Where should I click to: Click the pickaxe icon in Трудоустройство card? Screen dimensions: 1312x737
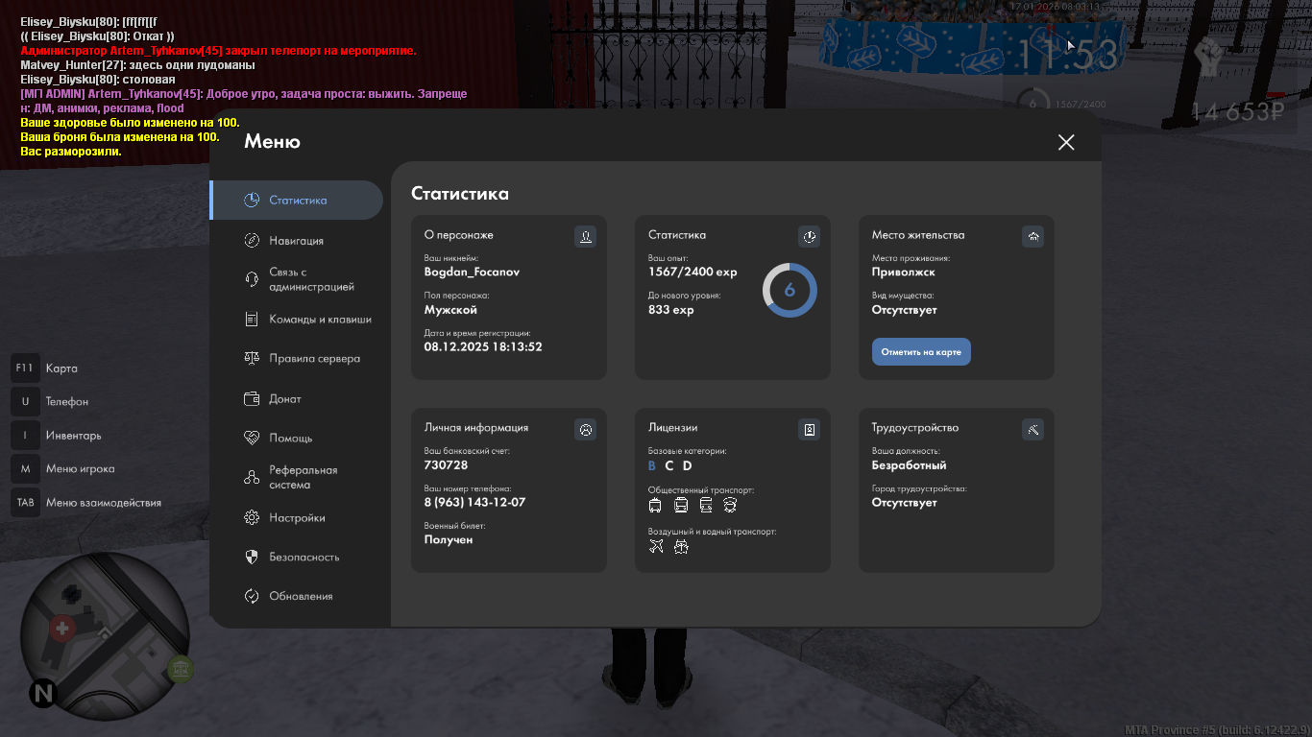tap(1033, 429)
